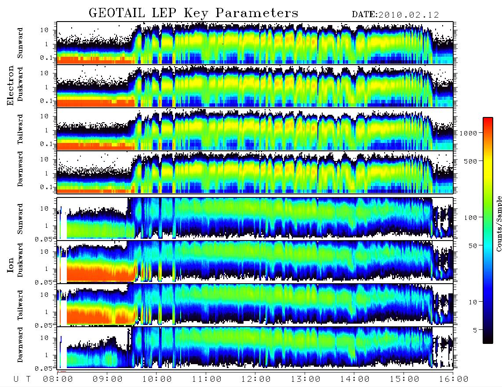Click the 13:00 time axis label
502x387 pixels.
pos(306,380)
